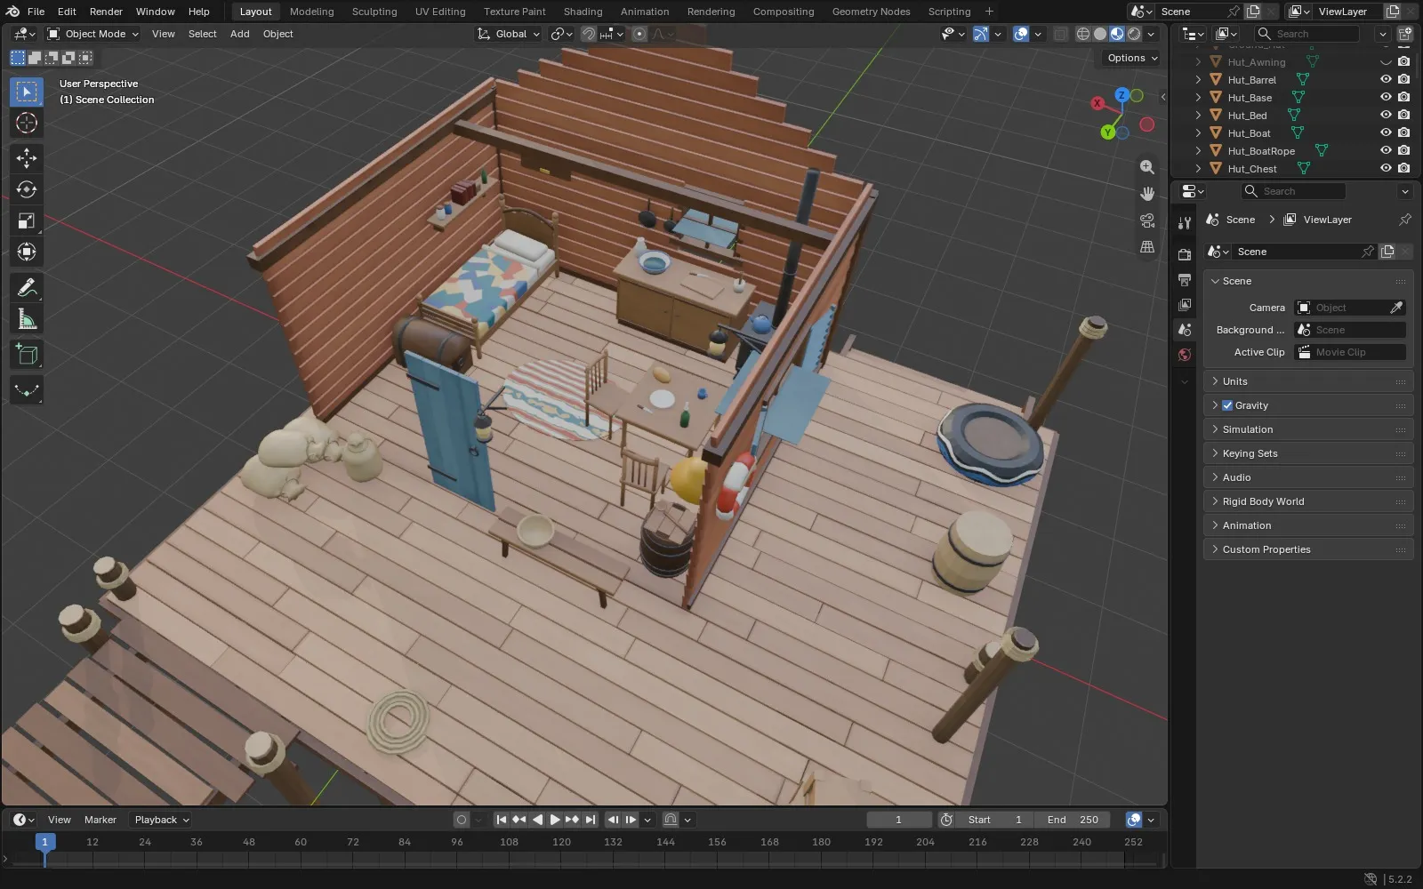
Task: Select the Transform tool
Action: [27, 252]
